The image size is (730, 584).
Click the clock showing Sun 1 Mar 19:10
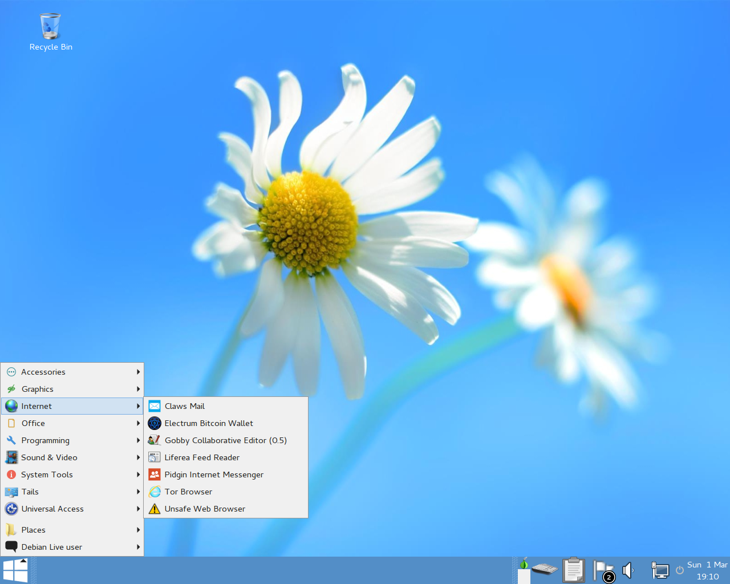pos(707,570)
